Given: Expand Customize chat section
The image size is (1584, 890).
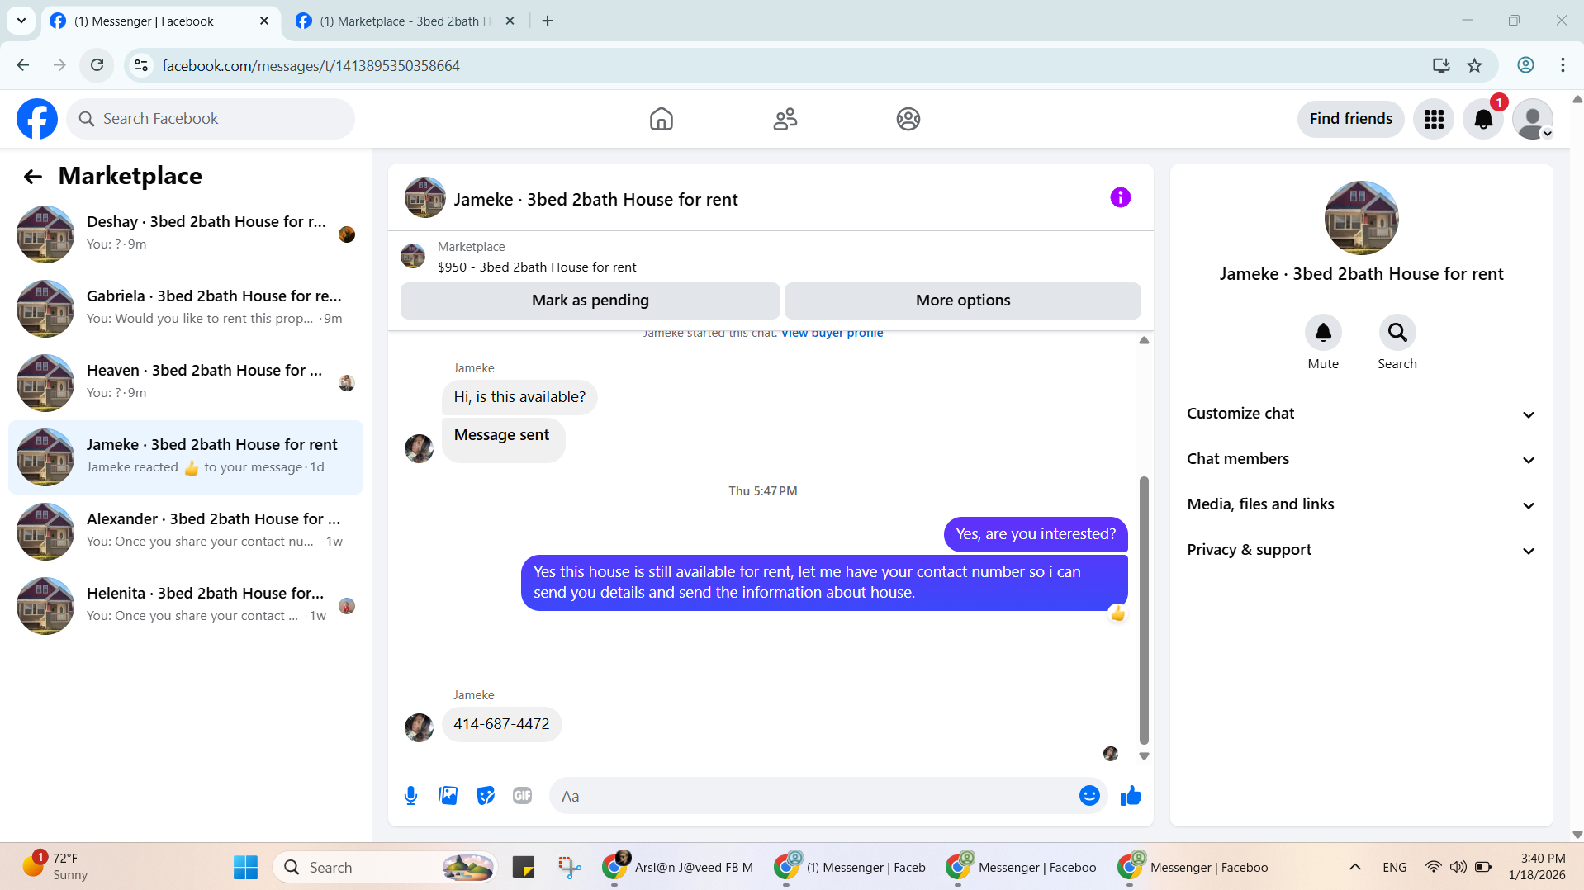Looking at the screenshot, I should 1360,414.
